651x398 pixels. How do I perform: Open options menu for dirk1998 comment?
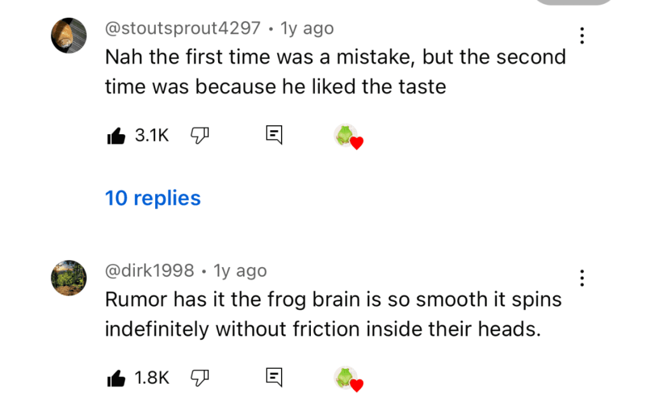tap(582, 278)
